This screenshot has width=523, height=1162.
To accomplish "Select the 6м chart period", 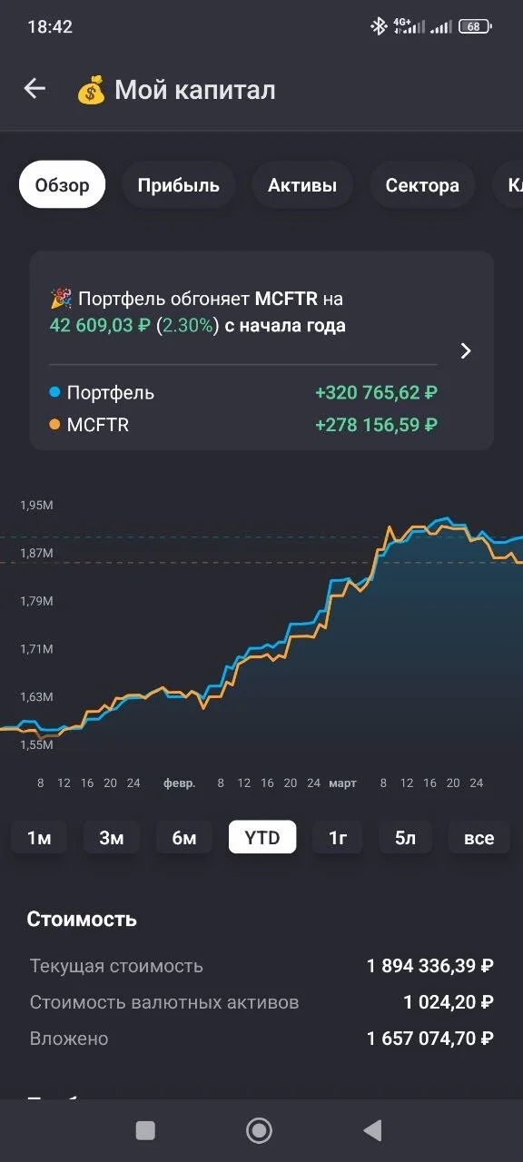I will [184, 837].
